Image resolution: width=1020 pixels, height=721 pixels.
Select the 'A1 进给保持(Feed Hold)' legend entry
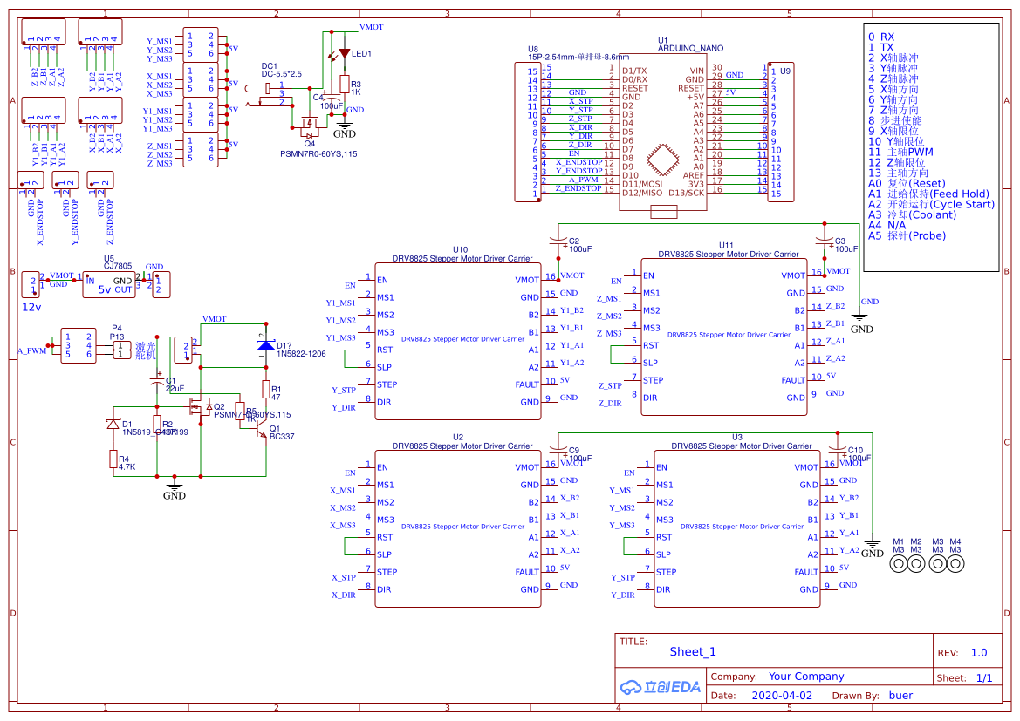(928, 194)
